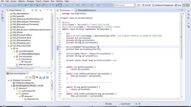Expand the 001_HibernateSelam project
This screenshot has width=191, height=107.
click(9, 14)
